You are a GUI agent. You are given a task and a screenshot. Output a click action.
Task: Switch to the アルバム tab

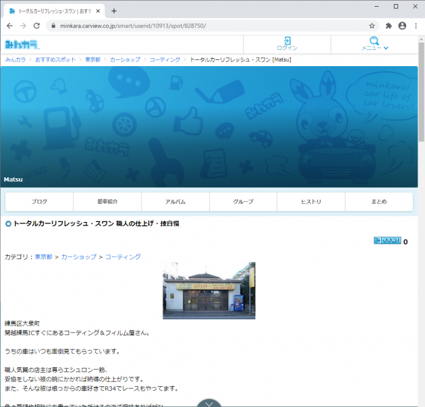click(x=175, y=202)
